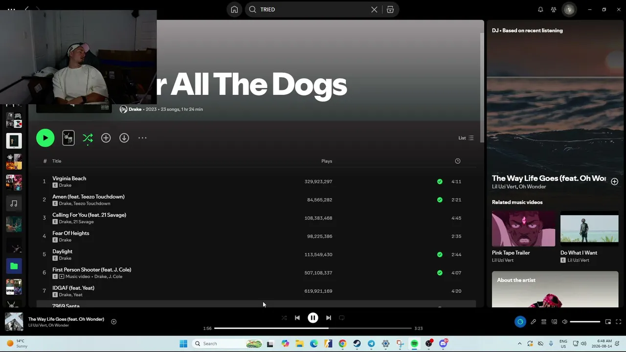Open the What's New notification bell
The width and height of the screenshot is (626, 352).
pyautogui.click(x=540, y=9)
